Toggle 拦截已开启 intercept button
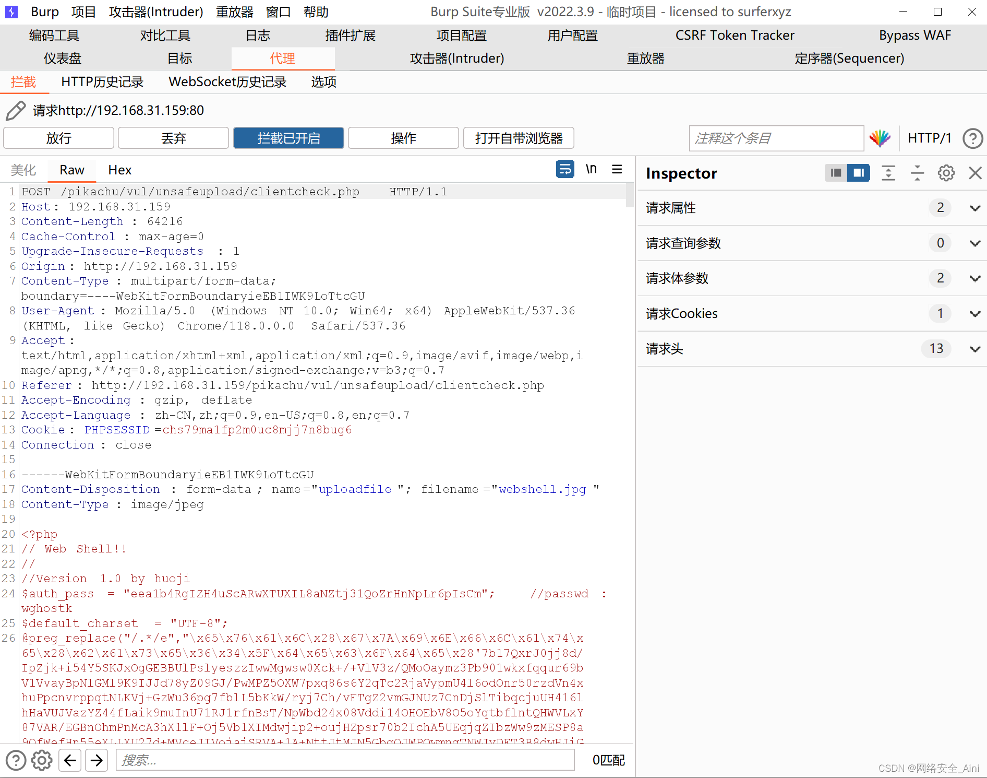 (288, 138)
